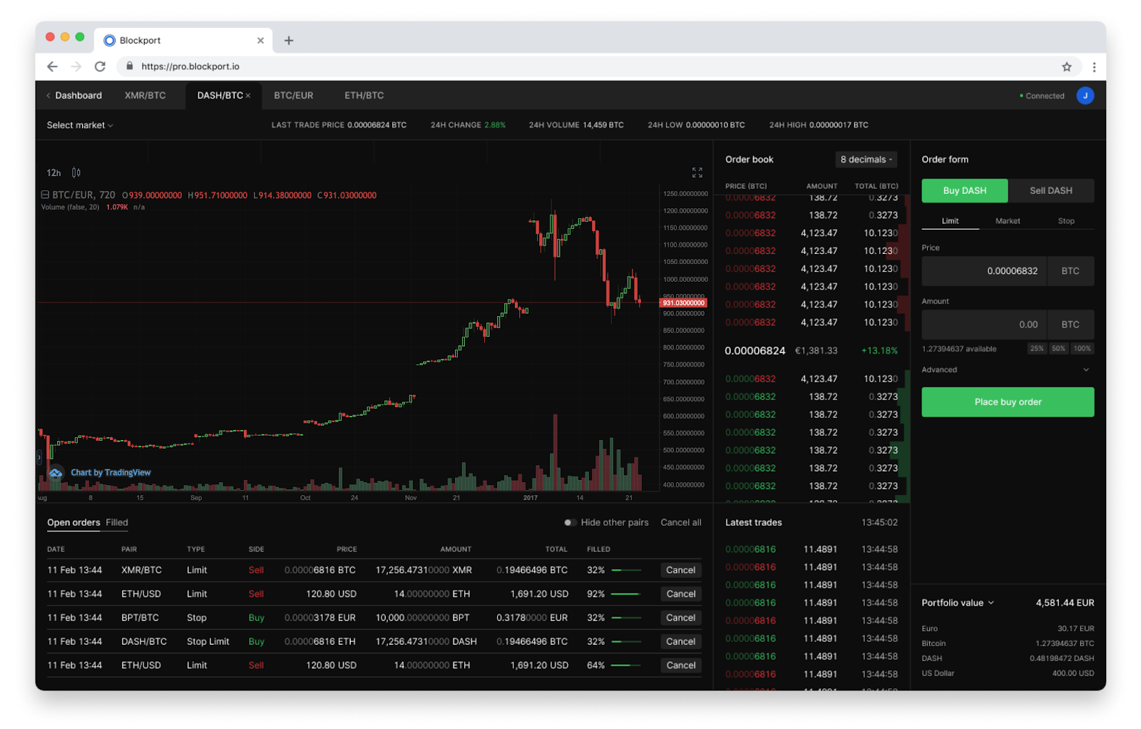
Task: Set amount to 25% of available
Action: click(1036, 349)
